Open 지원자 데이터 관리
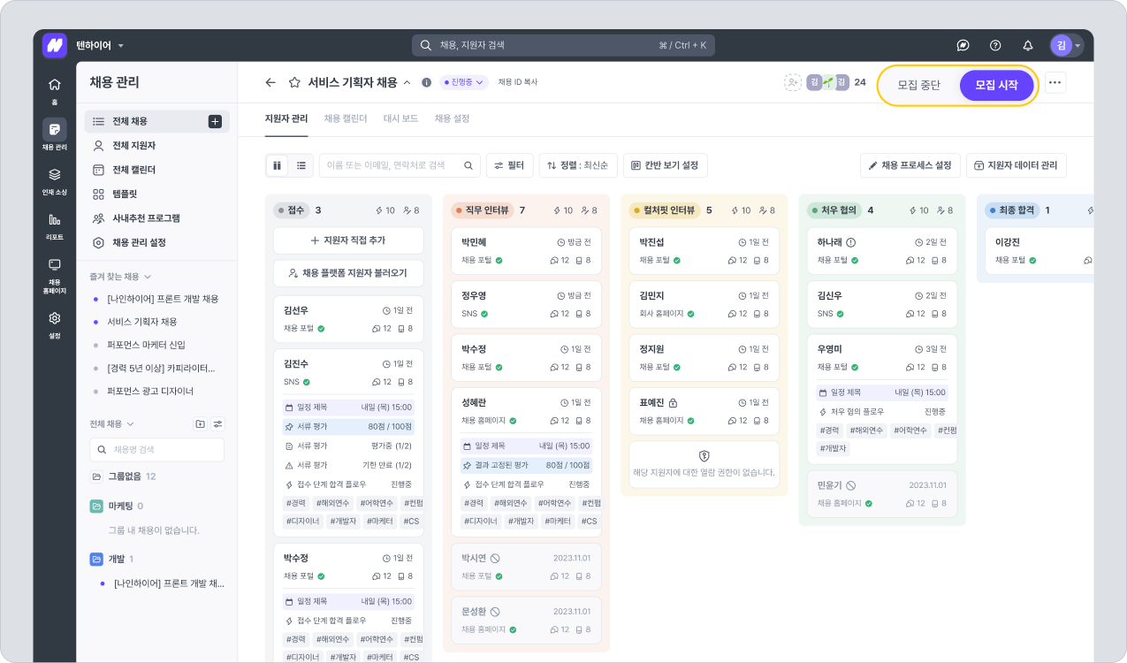The height and width of the screenshot is (663, 1127). (x=1017, y=165)
